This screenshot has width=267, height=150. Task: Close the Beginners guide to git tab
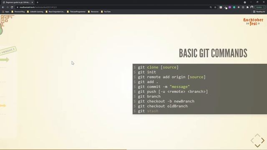tap(32, 2)
